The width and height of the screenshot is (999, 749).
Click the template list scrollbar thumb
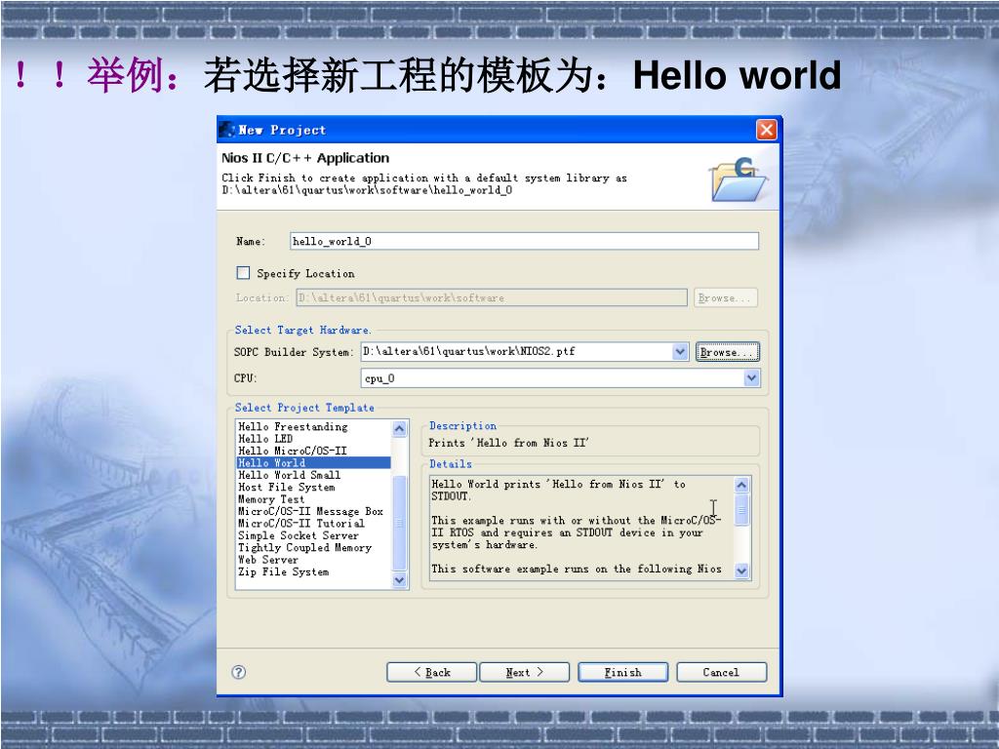tap(399, 523)
